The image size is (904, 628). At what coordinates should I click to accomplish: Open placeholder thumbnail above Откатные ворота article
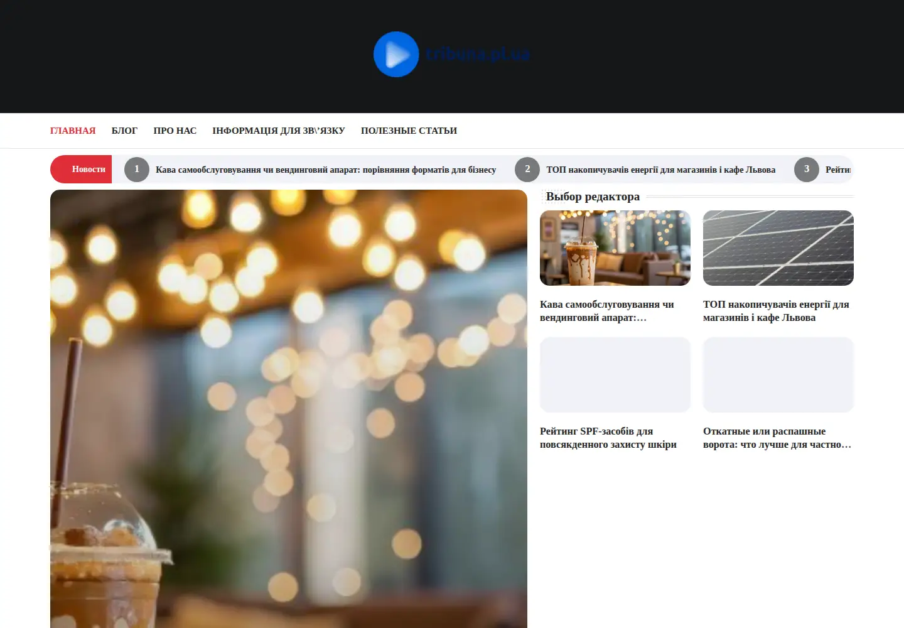pos(778,375)
